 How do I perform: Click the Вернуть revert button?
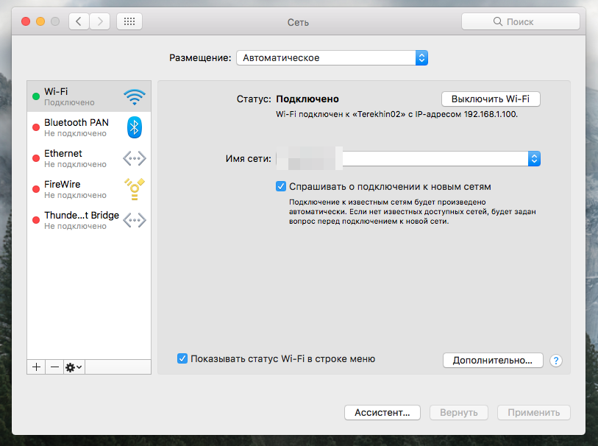459,412
